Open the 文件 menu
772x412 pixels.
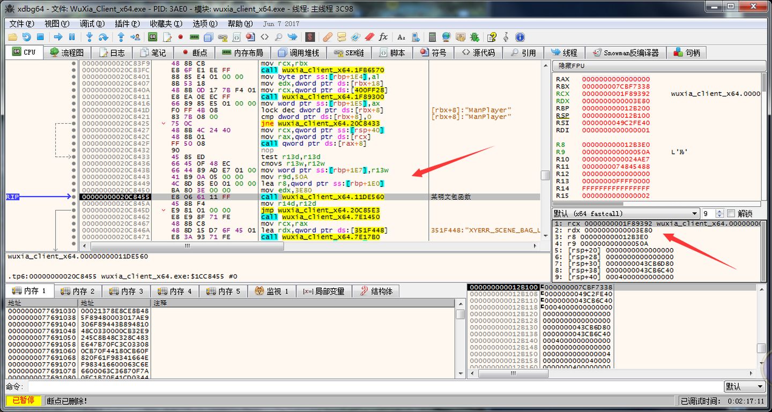(x=21, y=24)
